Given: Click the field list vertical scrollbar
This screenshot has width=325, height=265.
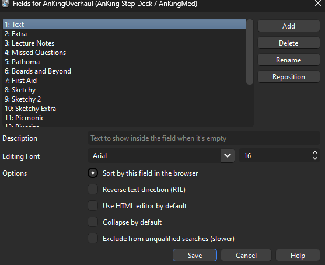Looking at the screenshot, I should (250, 52).
